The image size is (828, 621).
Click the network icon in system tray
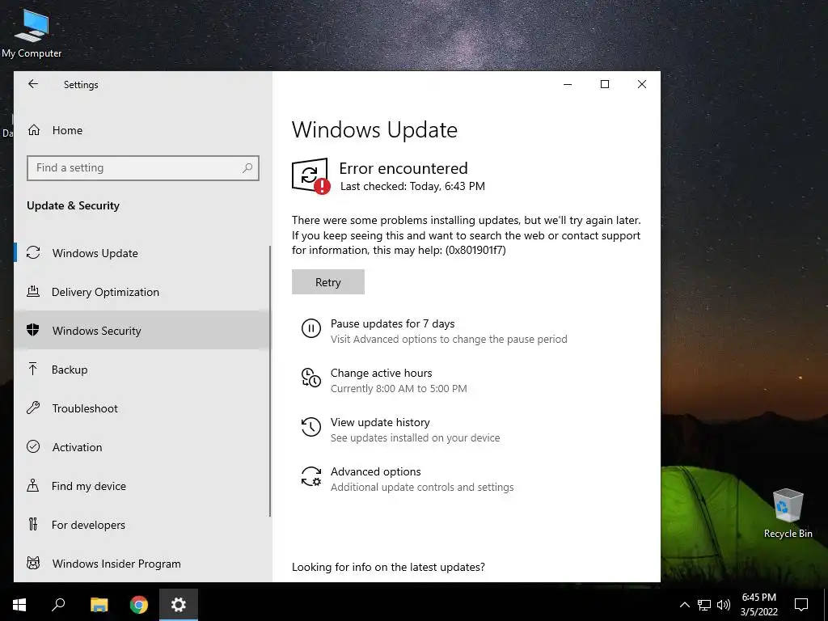click(x=704, y=605)
